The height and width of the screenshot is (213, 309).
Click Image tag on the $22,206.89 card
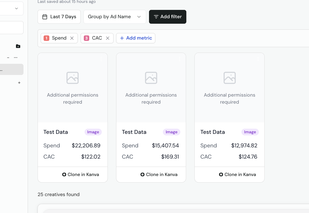tap(93, 132)
